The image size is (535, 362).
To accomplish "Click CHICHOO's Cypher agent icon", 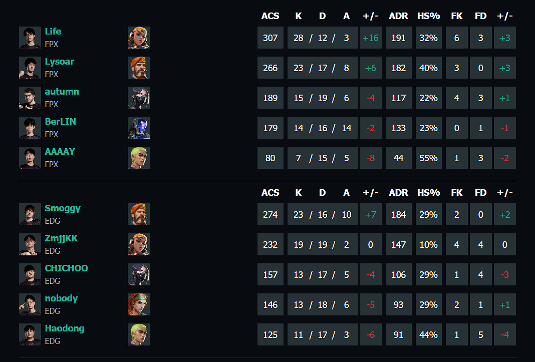I will [139, 274].
